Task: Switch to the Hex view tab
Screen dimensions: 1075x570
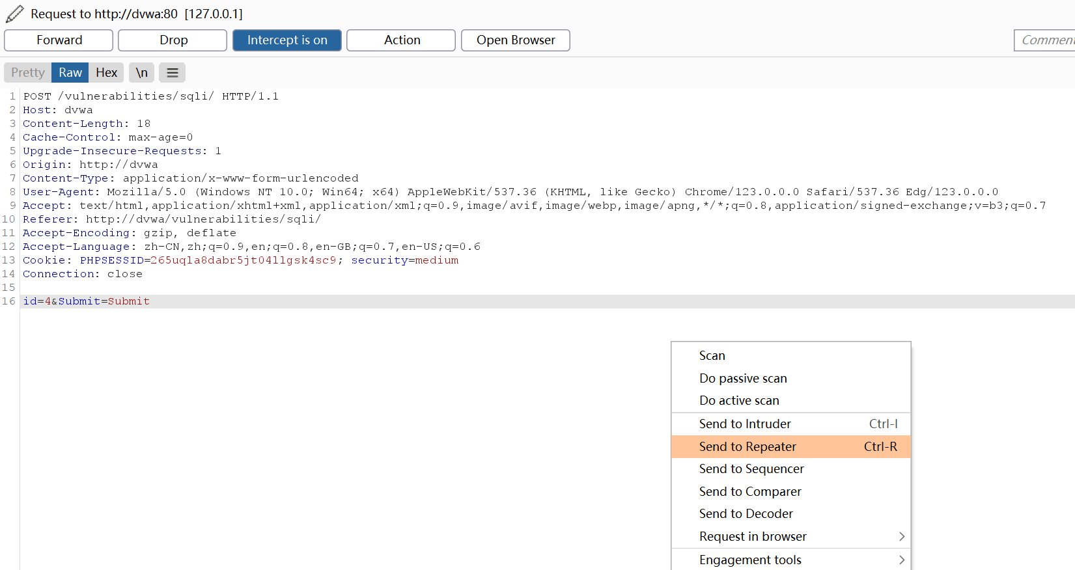Action: tap(106, 73)
